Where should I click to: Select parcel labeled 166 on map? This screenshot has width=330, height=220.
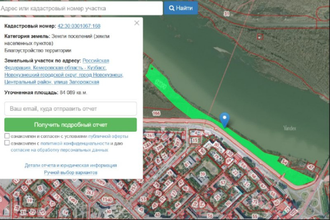point(156,113)
